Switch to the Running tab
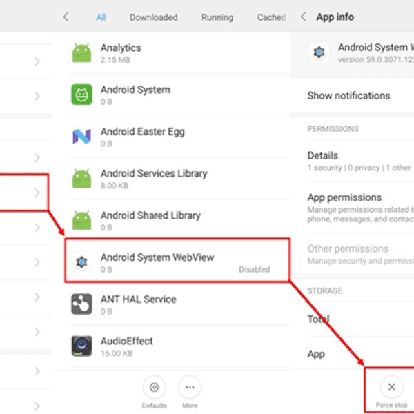 (x=217, y=17)
